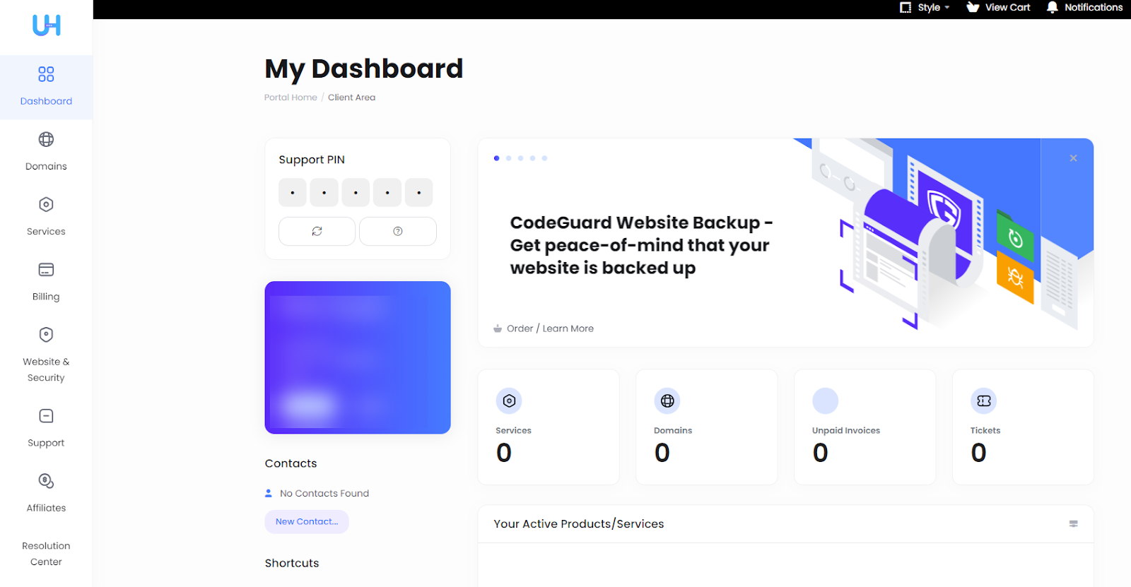This screenshot has height=587, width=1131.
Task: Open the Domains count card
Action: point(707,427)
